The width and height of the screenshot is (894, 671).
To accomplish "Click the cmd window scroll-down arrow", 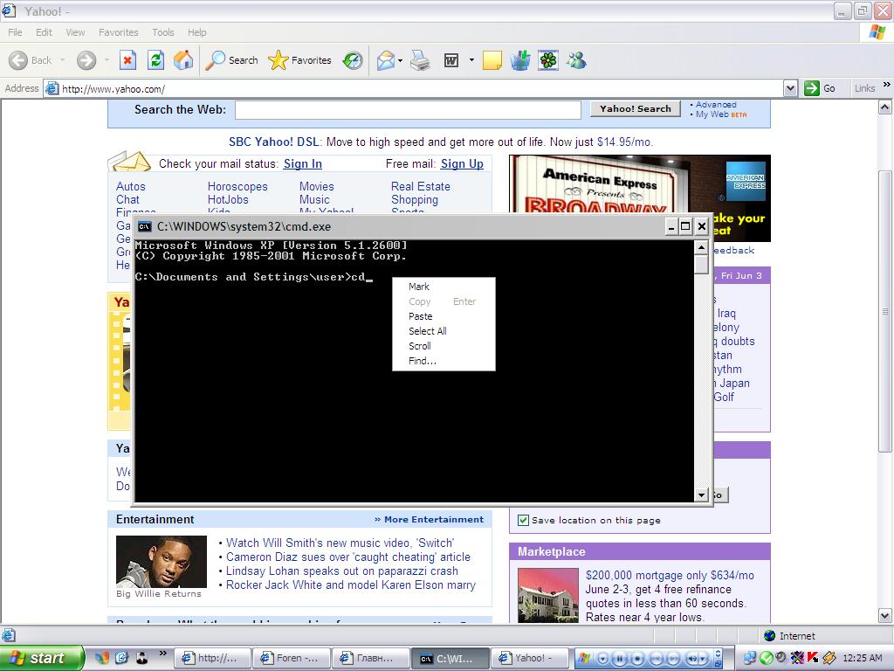I will pos(701,495).
